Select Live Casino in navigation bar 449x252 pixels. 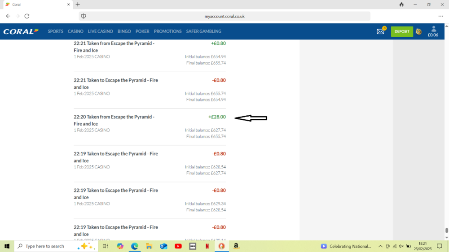pos(100,31)
